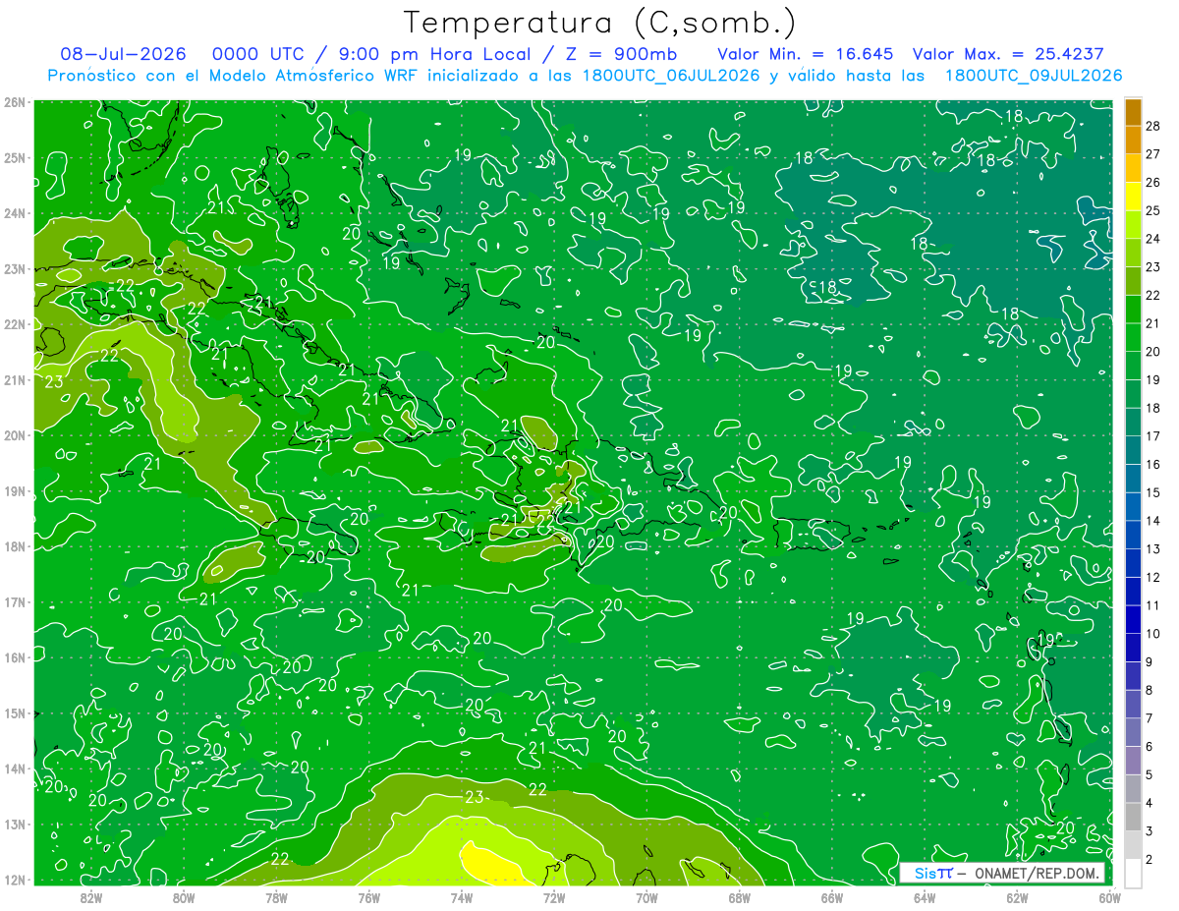1179x911 pixels.
Task: Click the 66W longitude axis label
Action: [831, 897]
